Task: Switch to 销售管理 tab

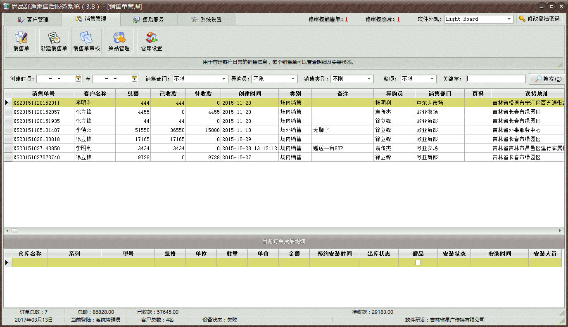Action: tap(90, 19)
